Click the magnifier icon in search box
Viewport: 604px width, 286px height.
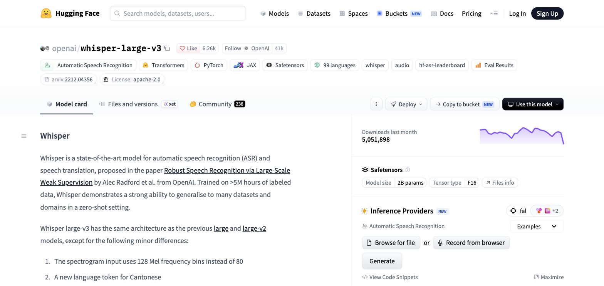click(x=117, y=13)
